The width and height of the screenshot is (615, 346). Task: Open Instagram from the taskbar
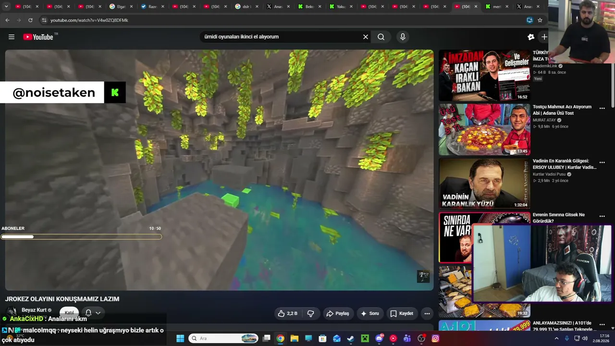tap(435, 338)
